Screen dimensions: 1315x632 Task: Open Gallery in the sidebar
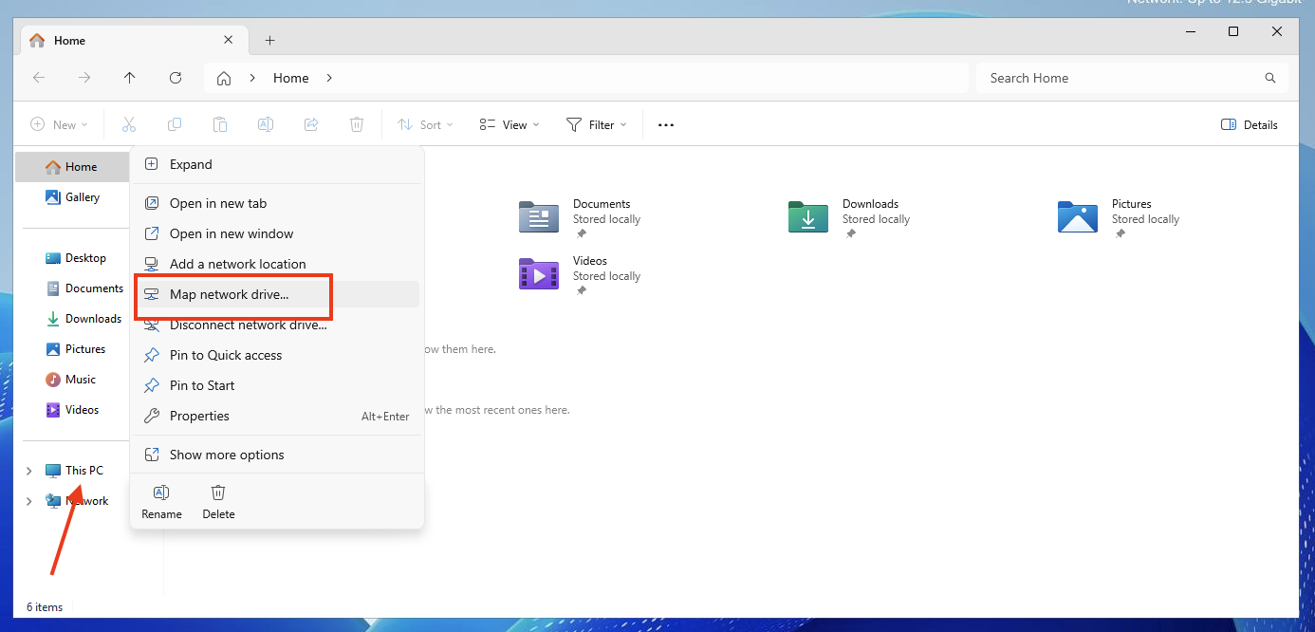tap(82, 197)
